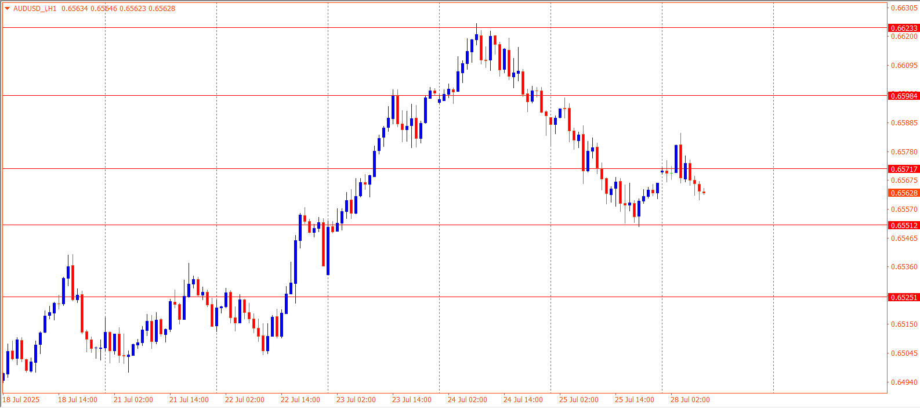Click the 22 Jul 14:00 time label
The width and height of the screenshot is (920, 408).
[x=300, y=400]
